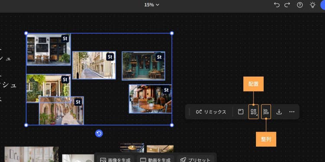The height and width of the screenshot is (162, 325).
Task: Select the pendant lamp image thumbnail at bottom
Action: (132, 148)
